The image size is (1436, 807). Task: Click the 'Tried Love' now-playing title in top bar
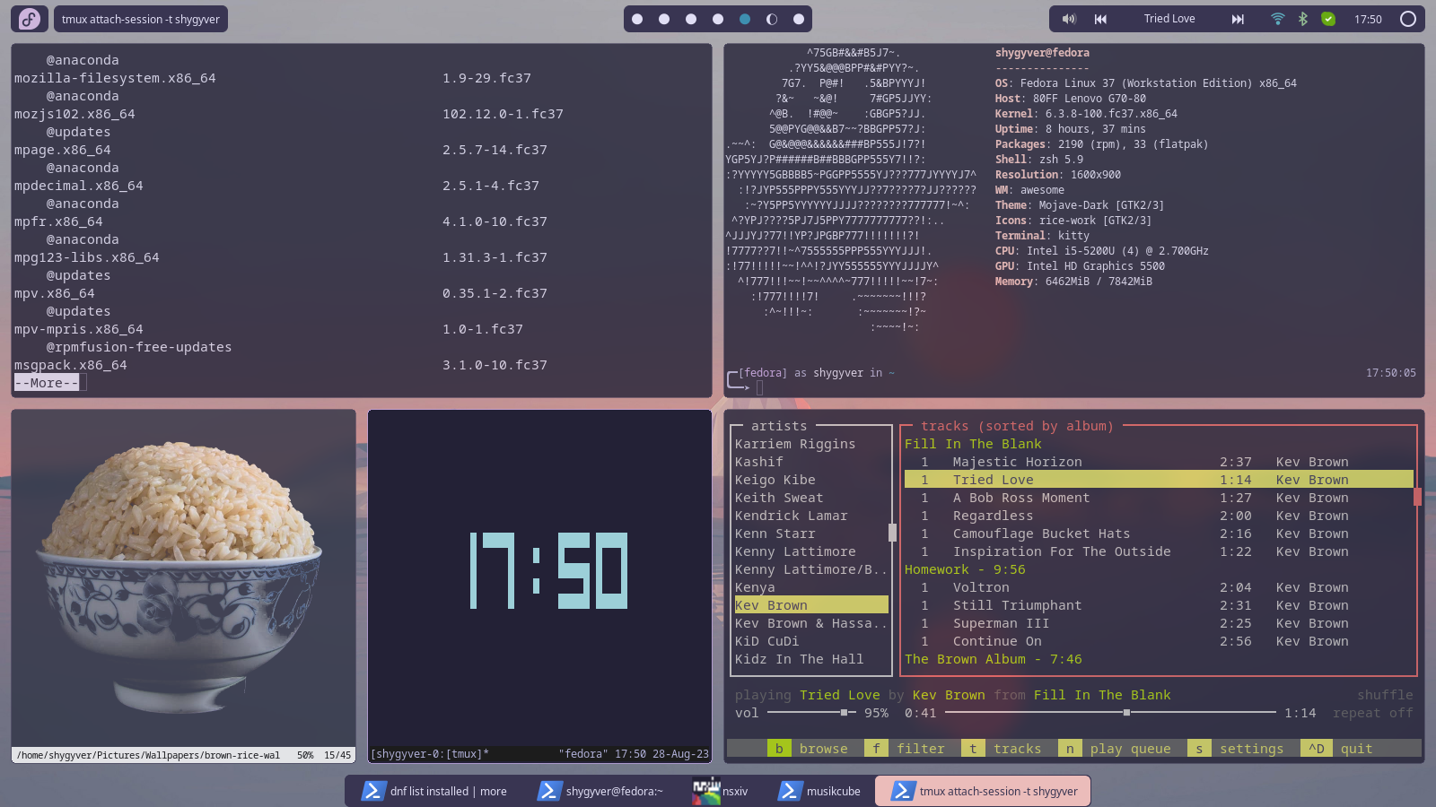[x=1169, y=19]
